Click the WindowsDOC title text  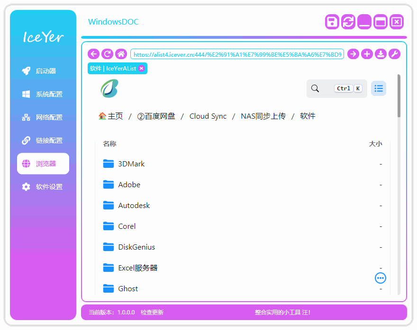pos(113,22)
